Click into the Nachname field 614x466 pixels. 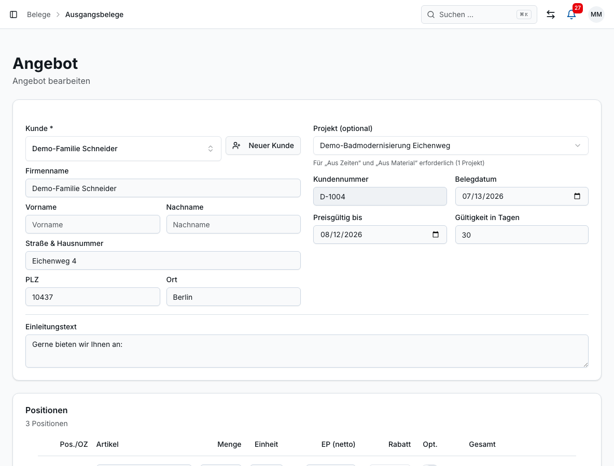233,224
